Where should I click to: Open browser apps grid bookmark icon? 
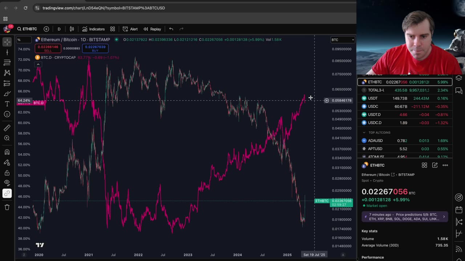point(5,19)
